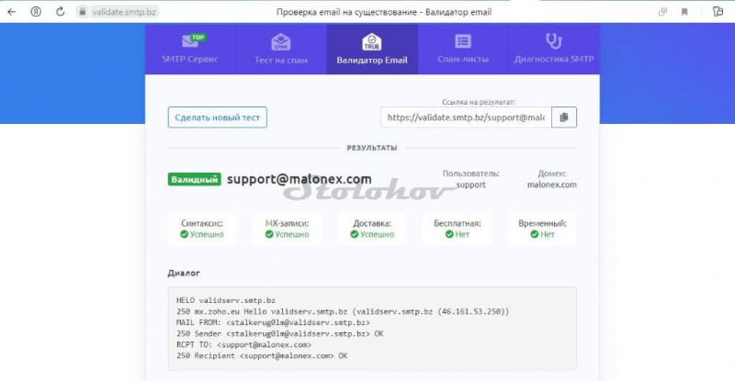
Task: Open the Yandex home icon
Action: 36,12
